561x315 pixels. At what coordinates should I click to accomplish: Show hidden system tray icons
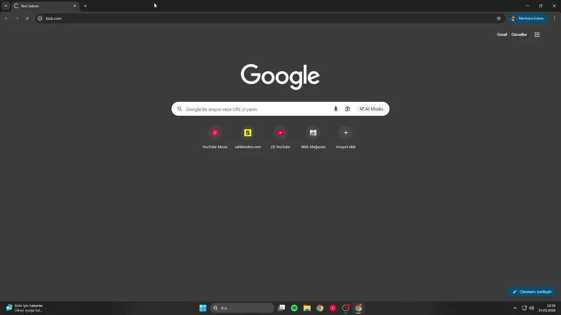click(x=515, y=308)
